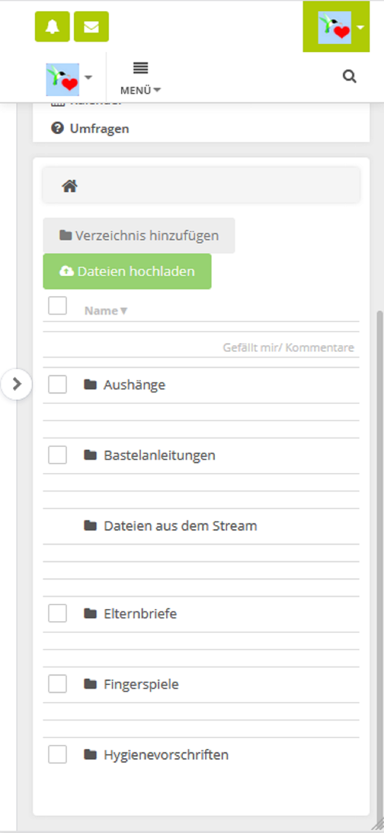This screenshot has height=833, width=384.
Task: Open the Hygienevorschriften folder
Action: click(166, 755)
